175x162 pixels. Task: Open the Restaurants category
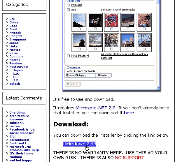pyautogui.click(x=19, y=67)
